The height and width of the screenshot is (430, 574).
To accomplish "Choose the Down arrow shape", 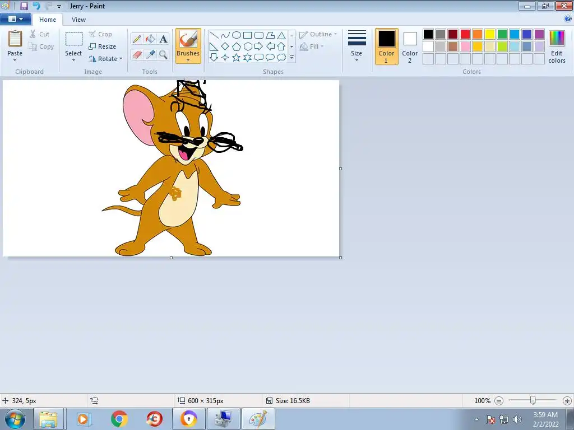I will coord(214,58).
